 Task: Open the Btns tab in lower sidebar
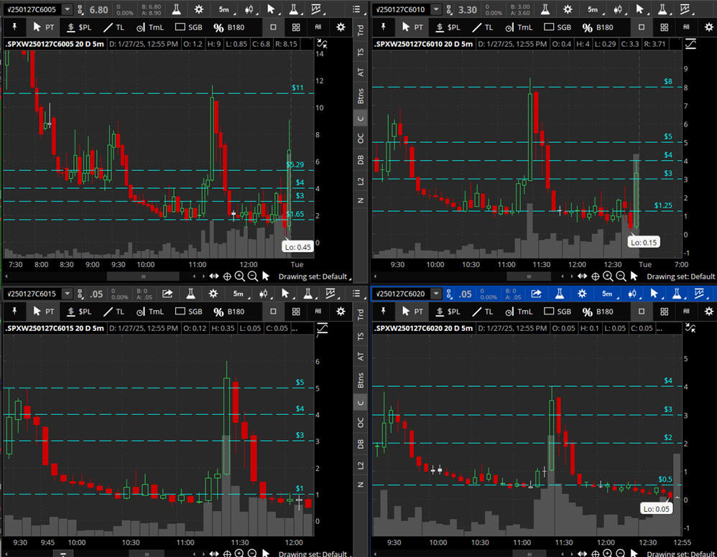(361, 380)
